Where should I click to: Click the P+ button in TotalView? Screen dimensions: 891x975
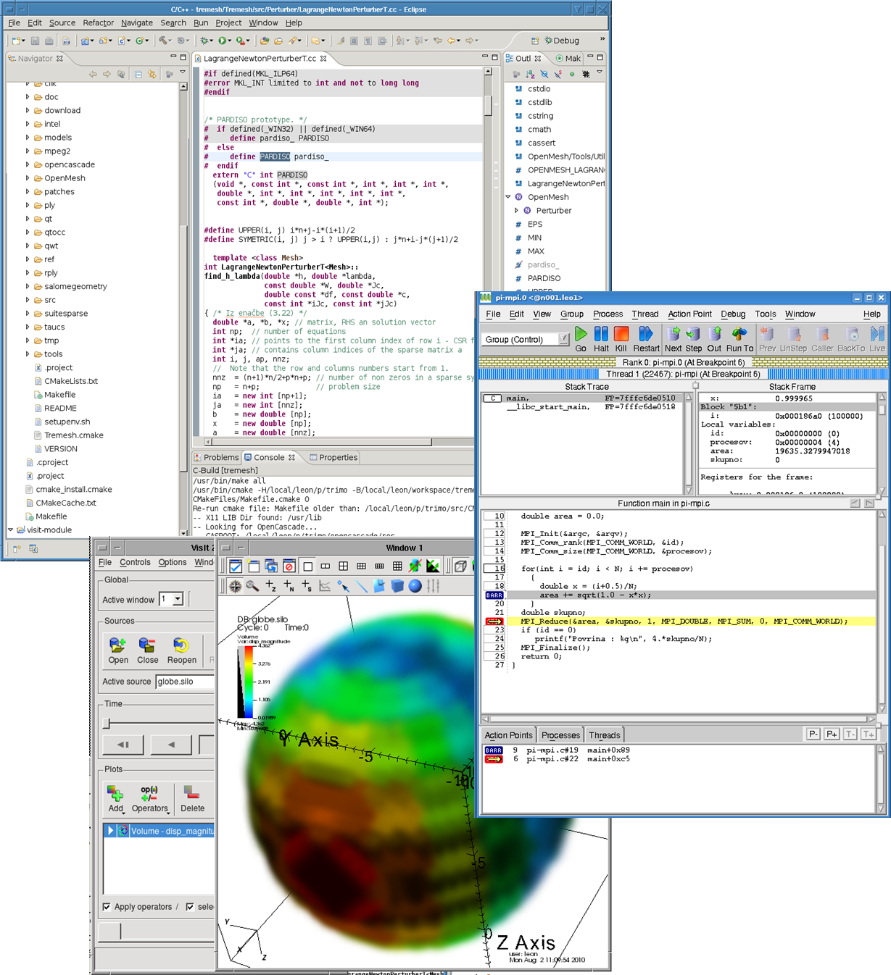coord(832,735)
